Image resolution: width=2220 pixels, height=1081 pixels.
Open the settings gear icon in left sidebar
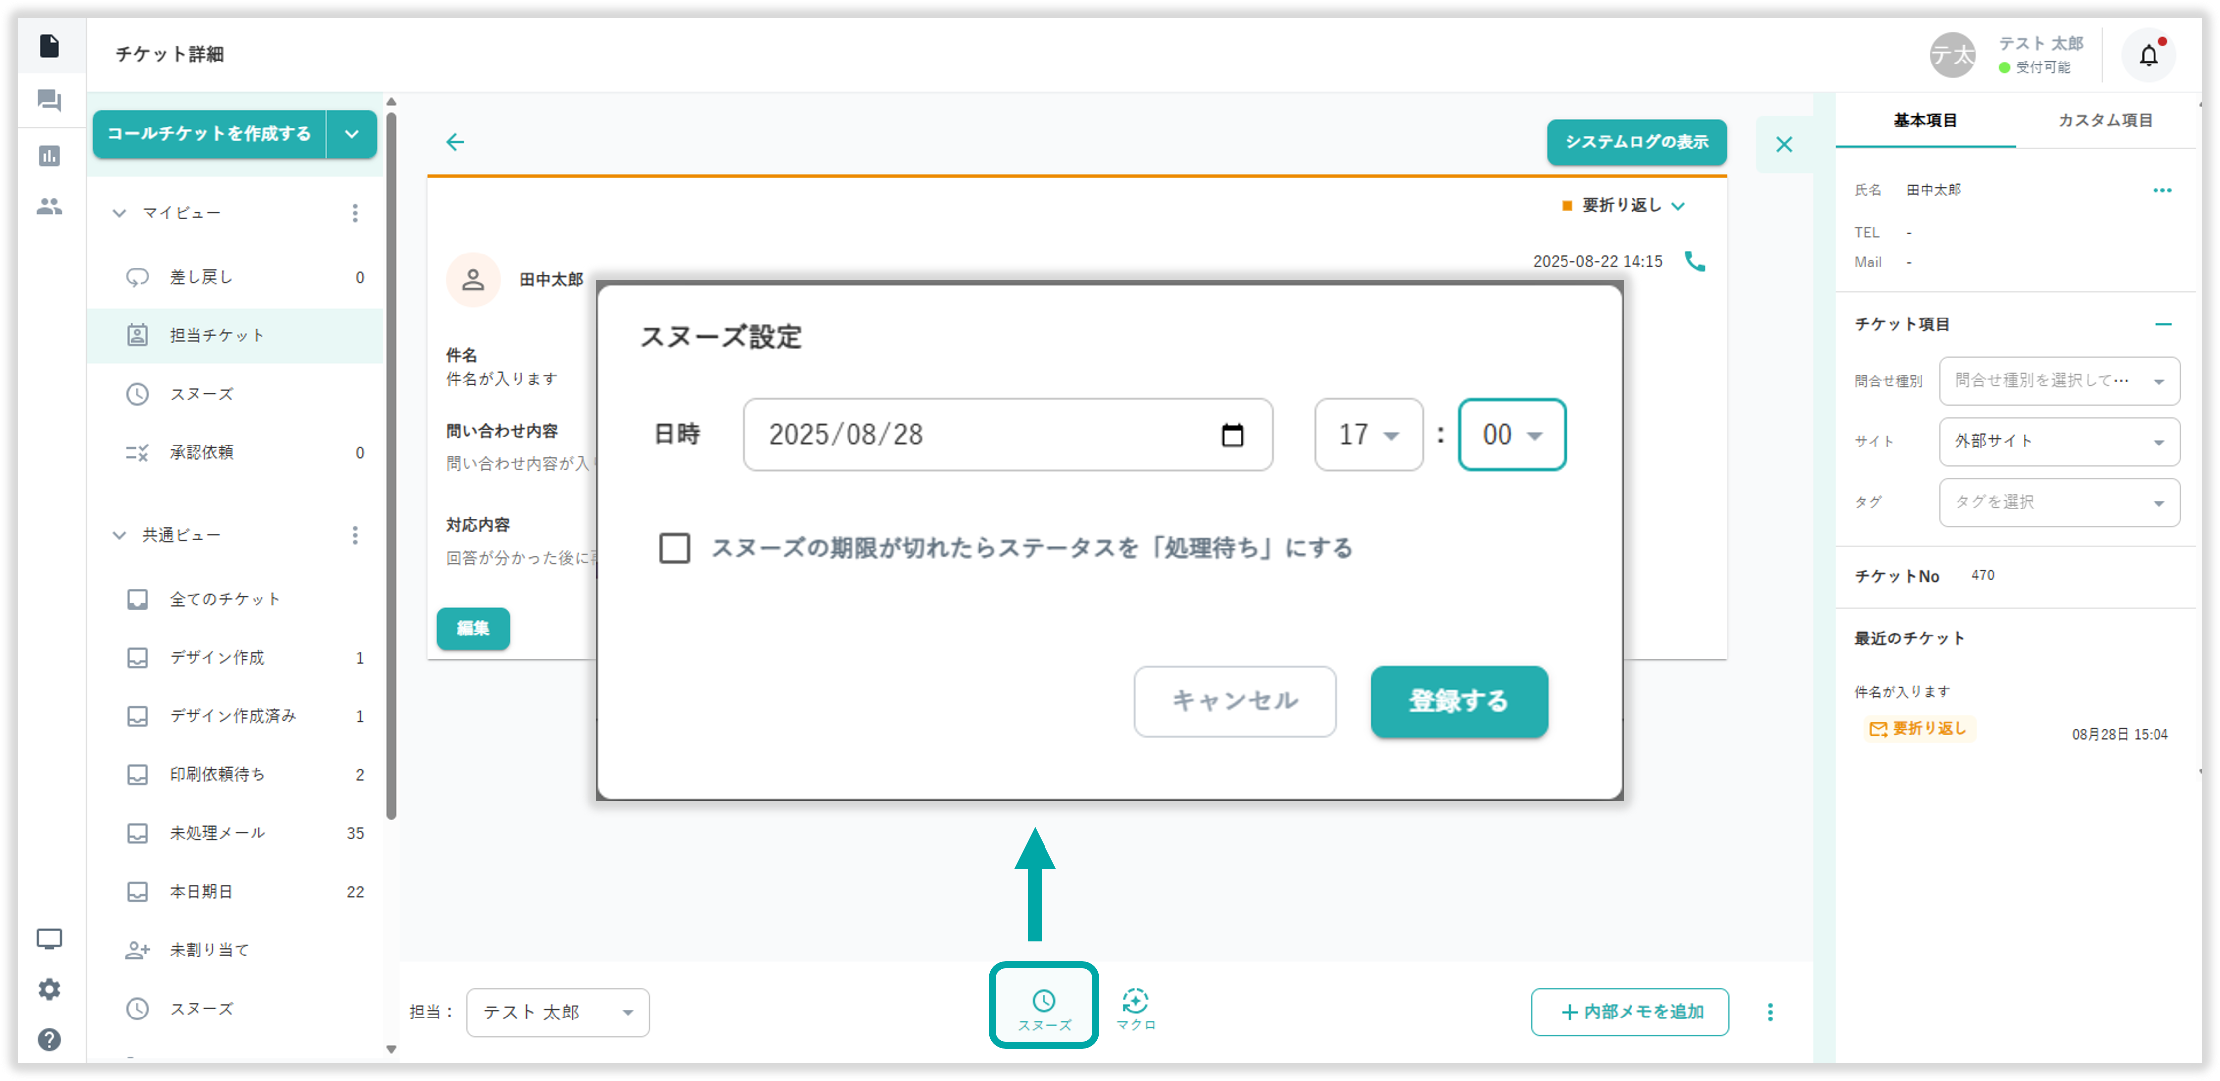[x=49, y=989]
